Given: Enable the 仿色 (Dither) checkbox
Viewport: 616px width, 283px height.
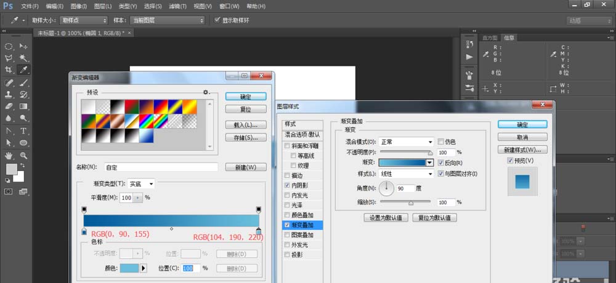Looking at the screenshot, I should click(x=440, y=141).
